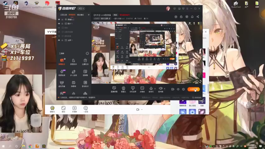Image resolution: width=265 pixels, height=149 pixels.
Task: Open the 虚拟形象 avatar tool
Action: click(x=62, y=84)
